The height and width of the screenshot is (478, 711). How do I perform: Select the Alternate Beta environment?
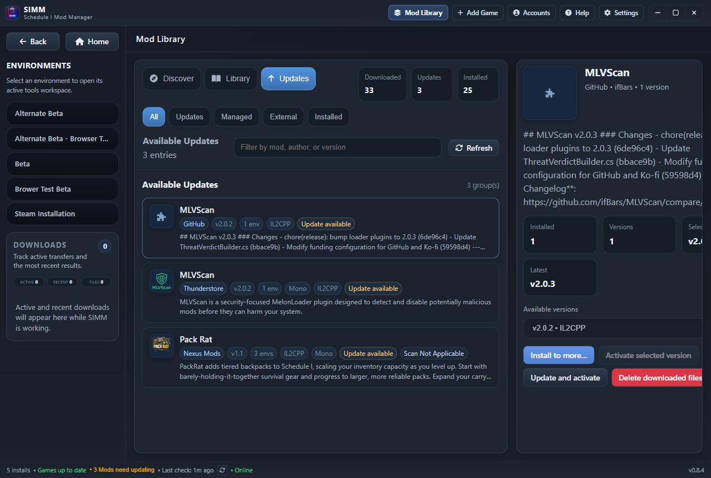click(x=62, y=113)
